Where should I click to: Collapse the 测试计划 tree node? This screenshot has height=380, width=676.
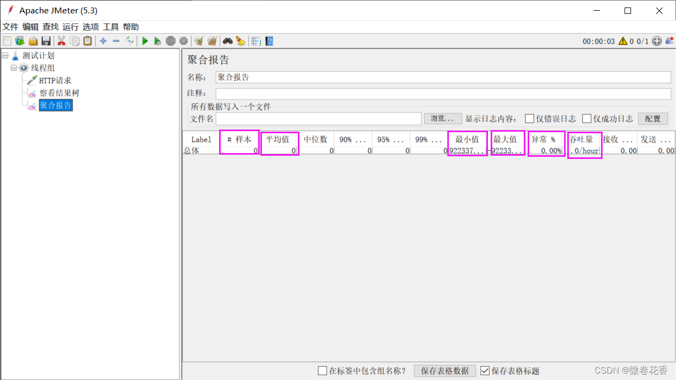(5, 55)
